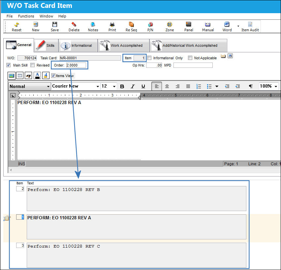Click the highlight color icon

pyautogui.click(x=46, y=76)
